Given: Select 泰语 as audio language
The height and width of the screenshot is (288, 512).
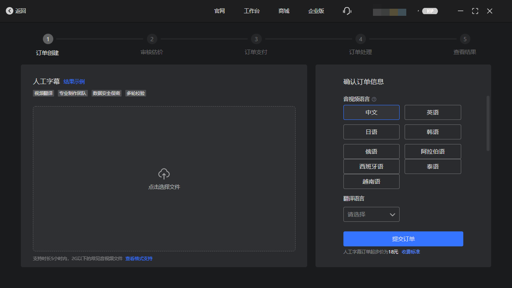Looking at the screenshot, I should coord(432,166).
